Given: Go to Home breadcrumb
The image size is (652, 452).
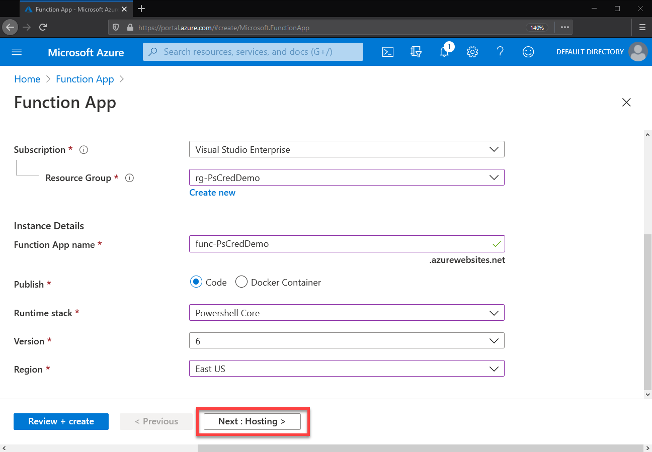Looking at the screenshot, I should tap(27, 79).
